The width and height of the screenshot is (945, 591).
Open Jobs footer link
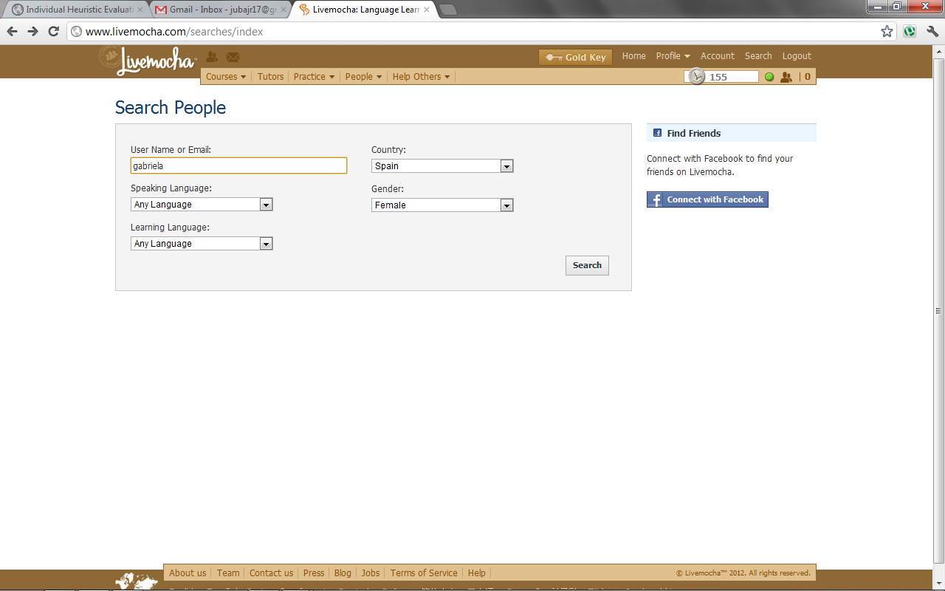coord(371,573)
